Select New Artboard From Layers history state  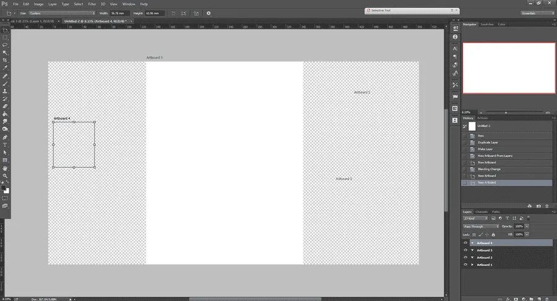coord(507,156)
